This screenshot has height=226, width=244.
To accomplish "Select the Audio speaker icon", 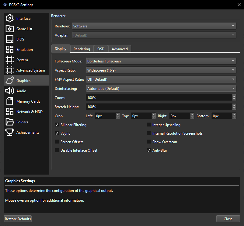I will click(9, 91).
